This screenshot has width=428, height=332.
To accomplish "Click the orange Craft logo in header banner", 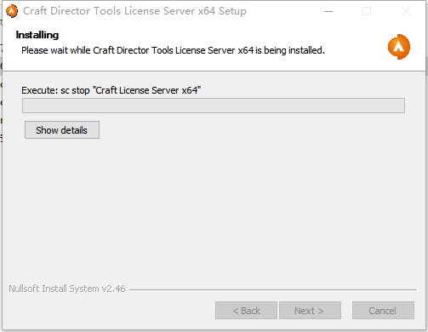I will click(399, 47).
